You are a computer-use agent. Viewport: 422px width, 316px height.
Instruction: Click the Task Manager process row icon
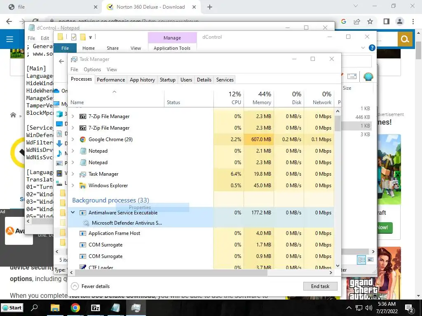coord(83,174)
